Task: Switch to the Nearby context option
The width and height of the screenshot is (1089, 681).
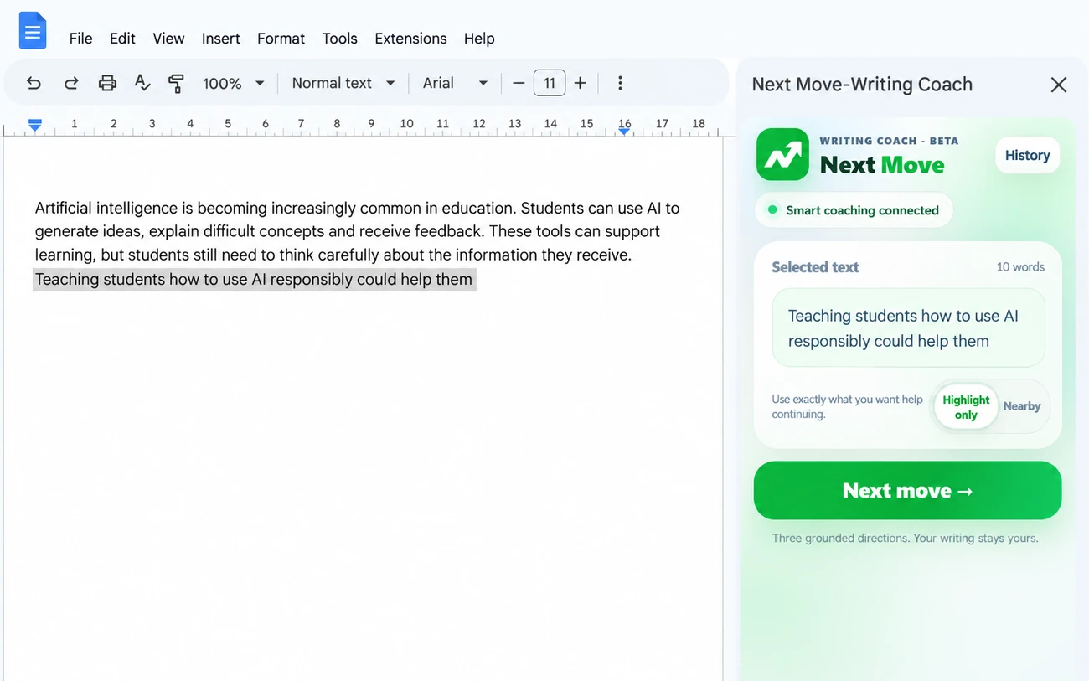Action: click(1022, 406)
